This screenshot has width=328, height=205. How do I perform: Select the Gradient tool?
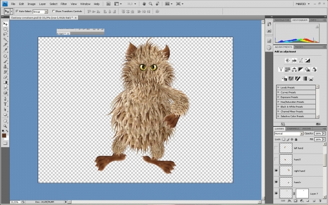[x=5, y=83]
